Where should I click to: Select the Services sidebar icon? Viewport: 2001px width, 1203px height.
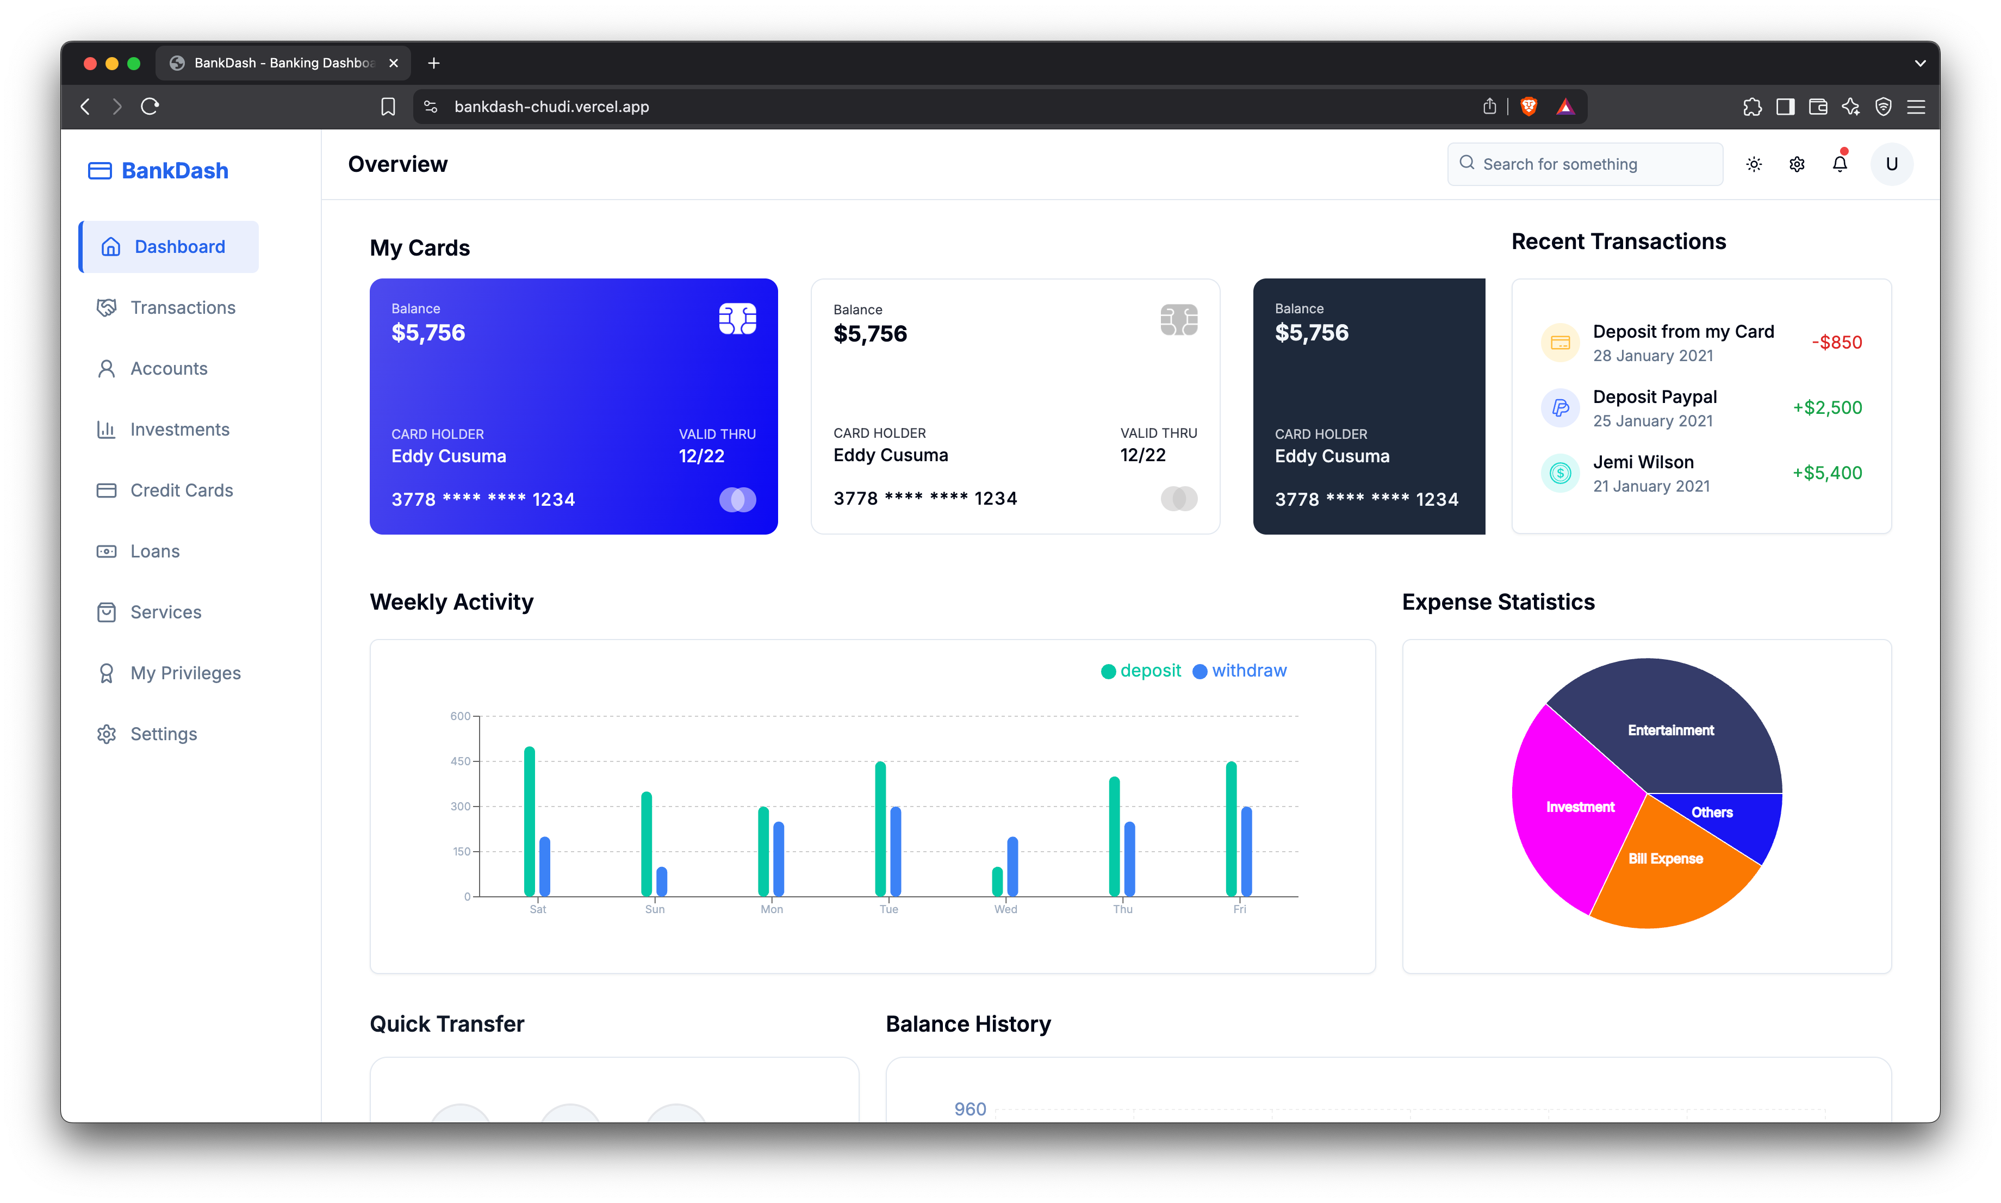[108, 612]
